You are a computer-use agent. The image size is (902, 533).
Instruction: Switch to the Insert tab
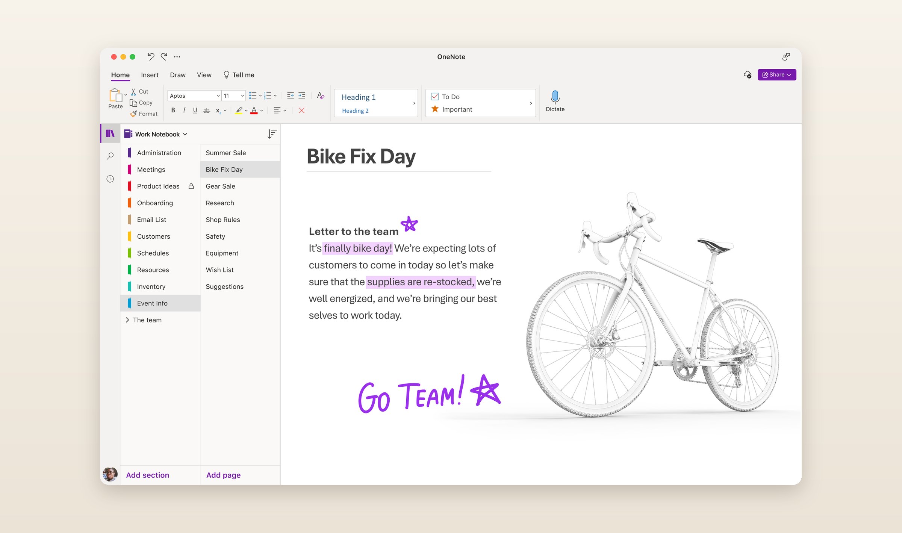(150, 75)
